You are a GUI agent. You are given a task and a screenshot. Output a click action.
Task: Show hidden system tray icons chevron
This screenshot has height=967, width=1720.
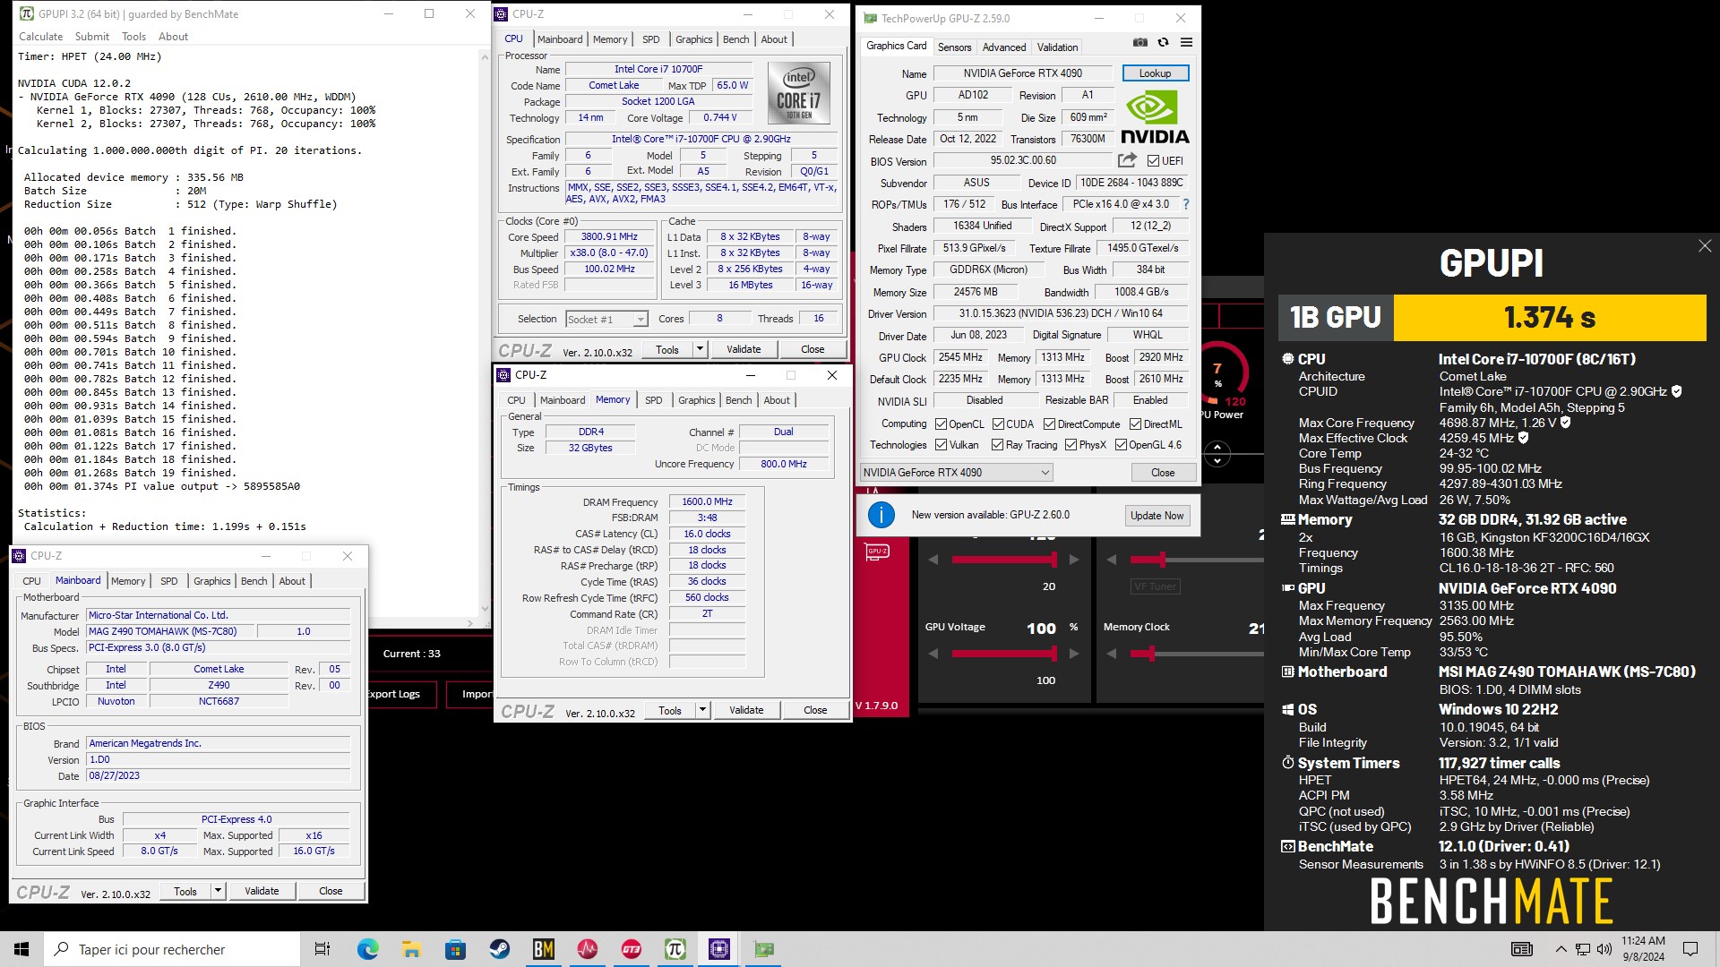click(1561, 949)
